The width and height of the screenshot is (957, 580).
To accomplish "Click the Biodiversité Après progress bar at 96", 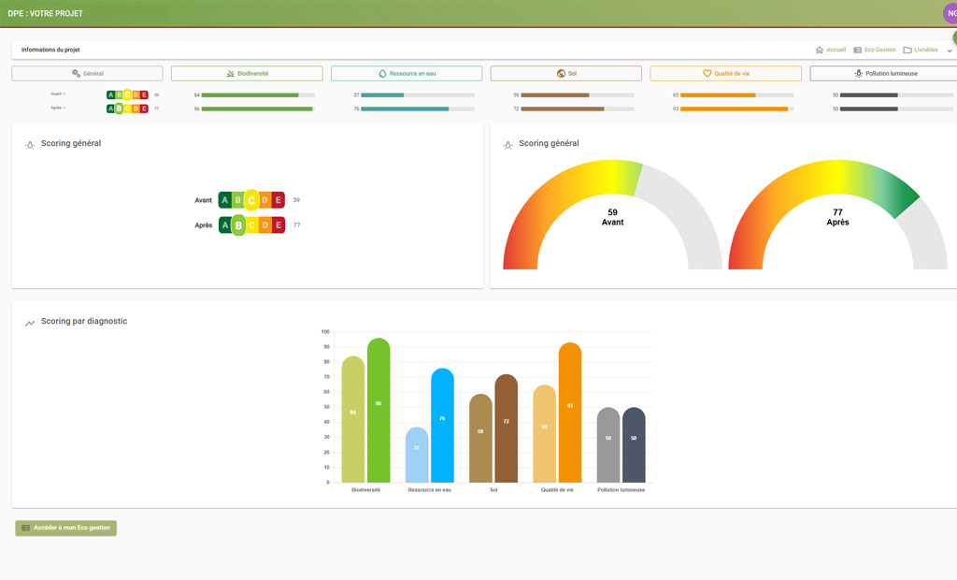I will point(257,109).
